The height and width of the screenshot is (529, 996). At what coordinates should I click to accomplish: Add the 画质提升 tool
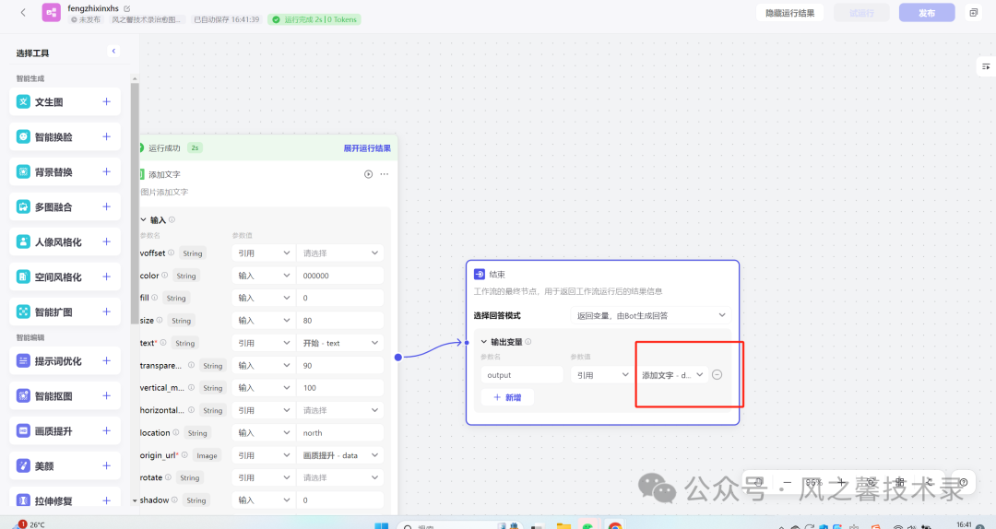coord(107,430)
